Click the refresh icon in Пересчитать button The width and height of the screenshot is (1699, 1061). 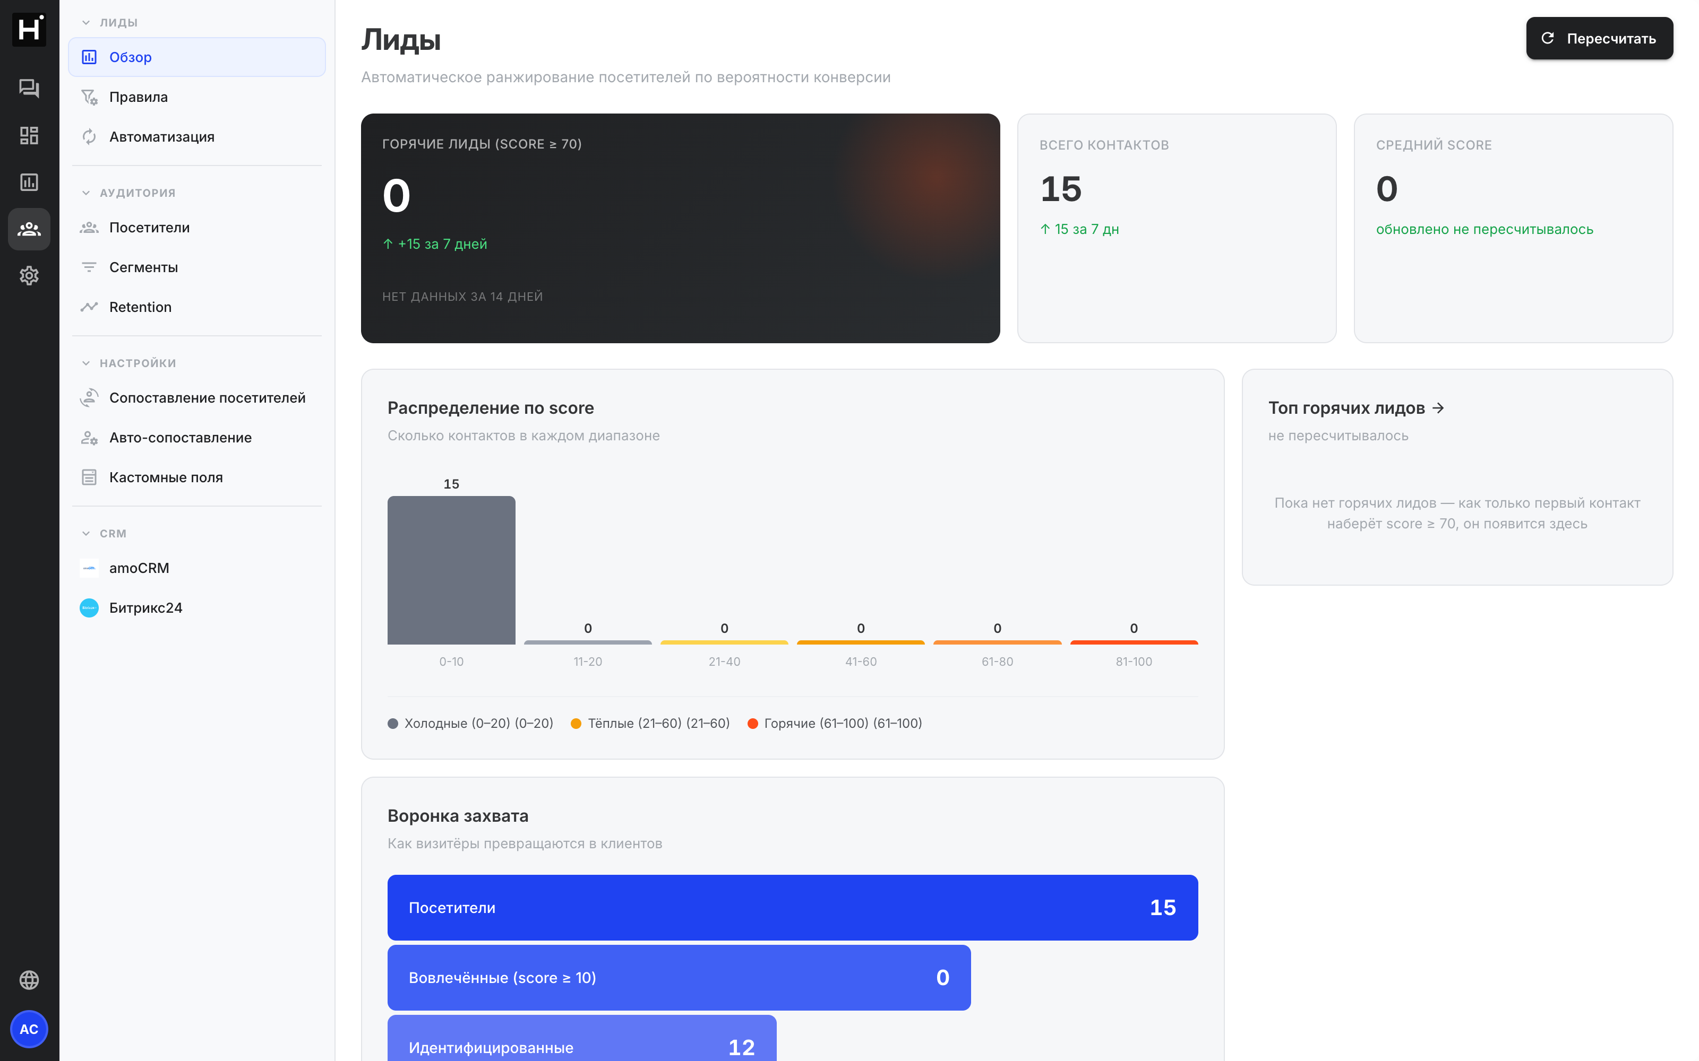point(1547,38)
